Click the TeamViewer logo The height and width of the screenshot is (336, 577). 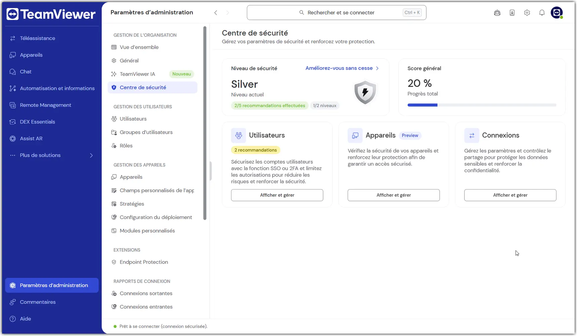click(51, 14)
